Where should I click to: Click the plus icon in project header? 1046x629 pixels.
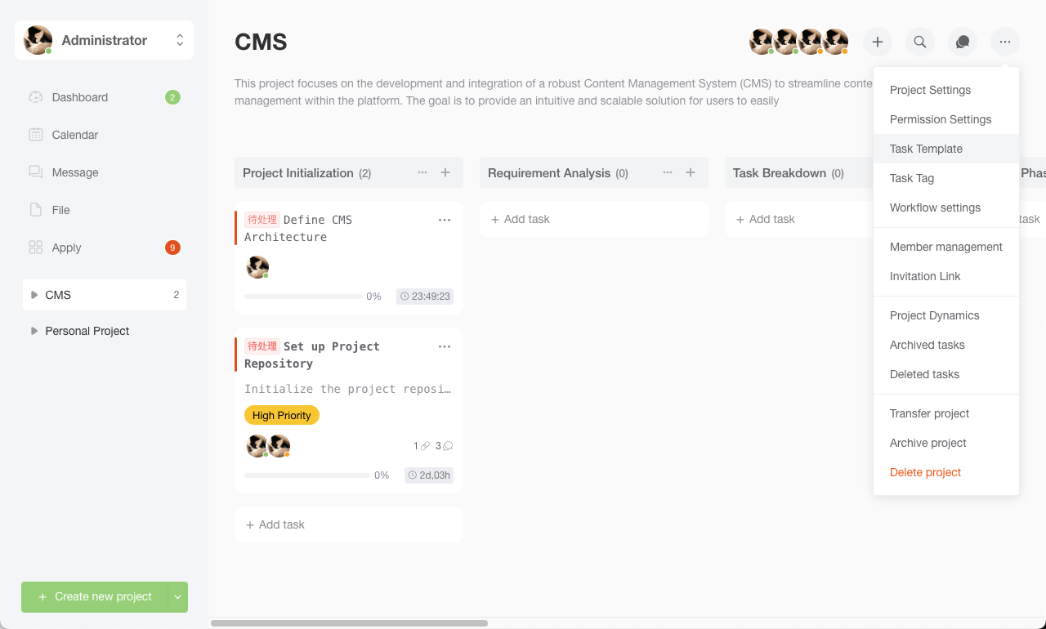[x=878, y=42]
